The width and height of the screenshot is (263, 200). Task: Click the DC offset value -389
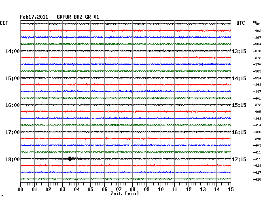point(257,71)
